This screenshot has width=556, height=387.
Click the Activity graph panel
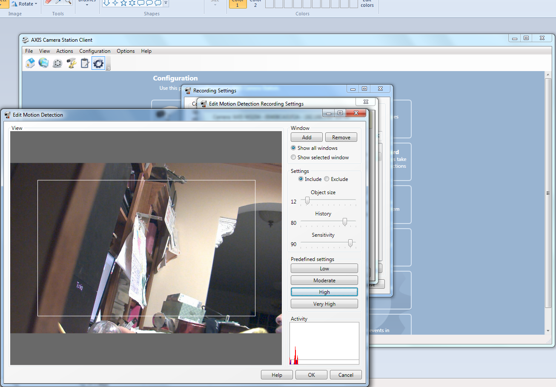click(x=324, y=344)
